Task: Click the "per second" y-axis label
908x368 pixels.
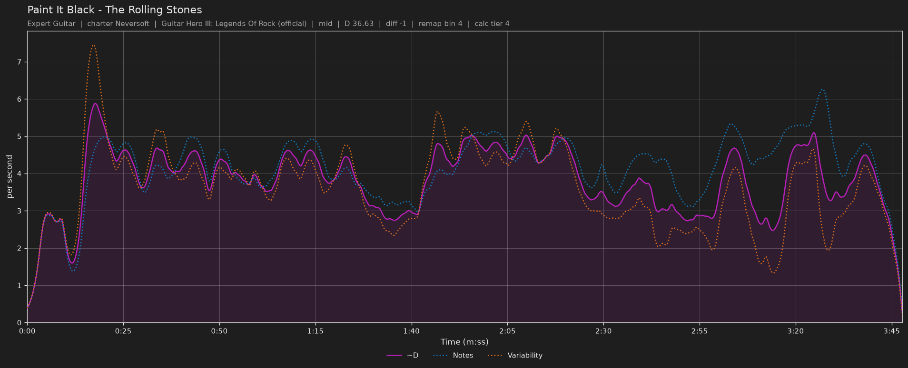Action: click(10, 177)
